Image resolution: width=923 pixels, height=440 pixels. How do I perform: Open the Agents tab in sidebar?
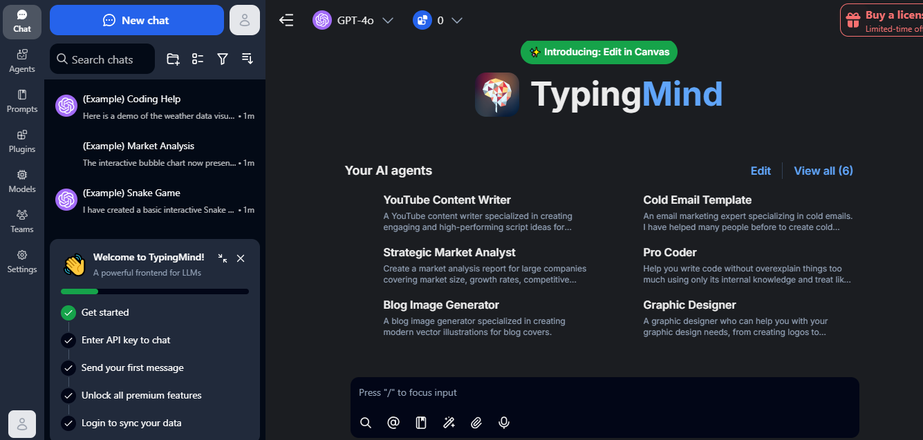22,61
